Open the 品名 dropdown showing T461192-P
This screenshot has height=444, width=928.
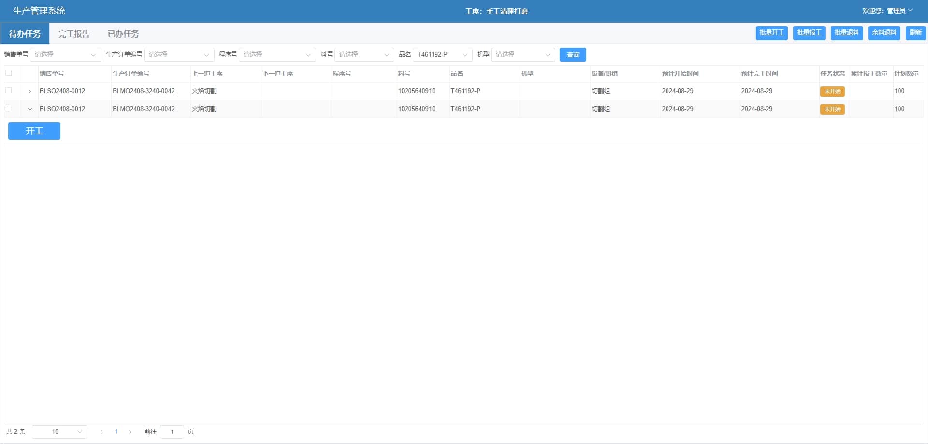[x=443, y=55]
